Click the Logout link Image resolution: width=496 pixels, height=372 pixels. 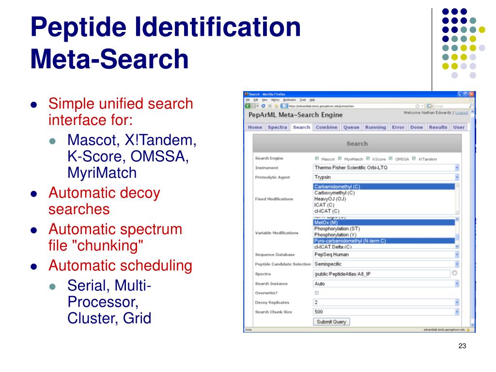(462, 112)
